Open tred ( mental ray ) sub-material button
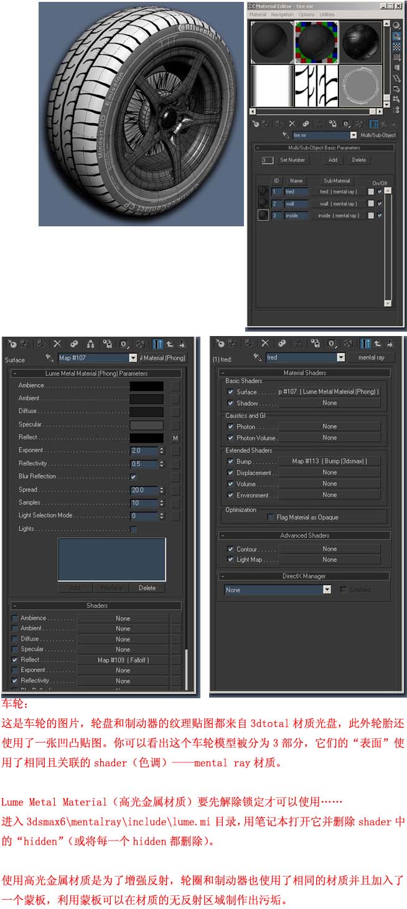 click(x=338, y=192)
